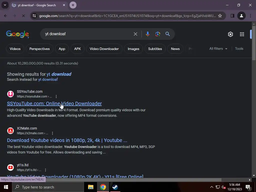Click the Chrome taskbar icon
This screenshot has height=192, width=256.
(x=103, y=187)
